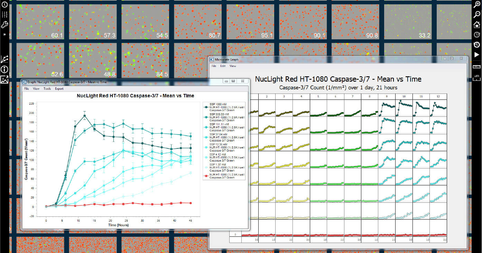
Task: Open the graph metrics icon in left sidebar
Action: tap(4, 59)
